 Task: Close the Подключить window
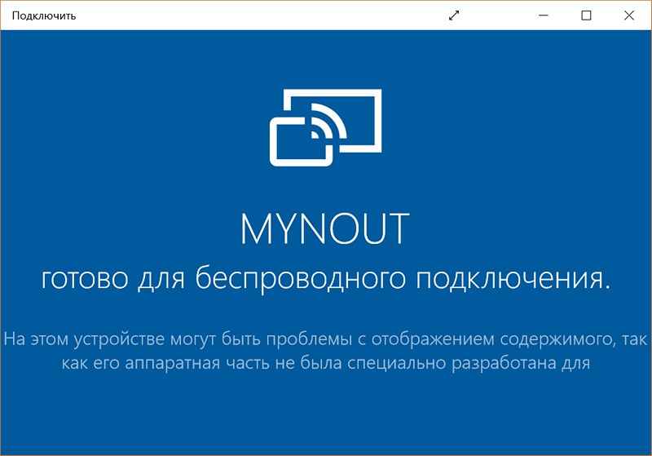click(x=629, y=15)
